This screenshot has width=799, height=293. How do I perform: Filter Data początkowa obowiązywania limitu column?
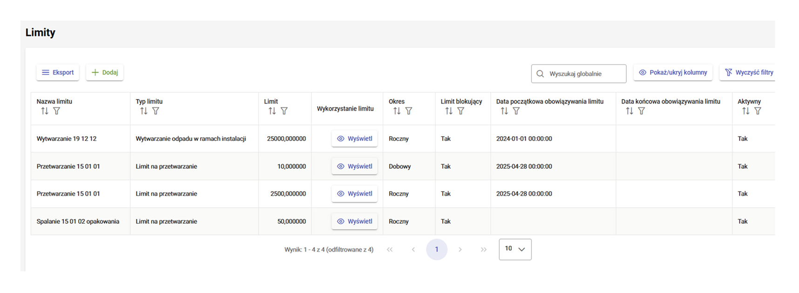(516, 111)
